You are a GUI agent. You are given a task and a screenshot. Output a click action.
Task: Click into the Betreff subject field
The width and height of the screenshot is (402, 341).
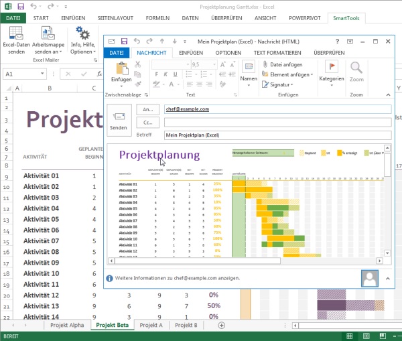coord(277,135)
